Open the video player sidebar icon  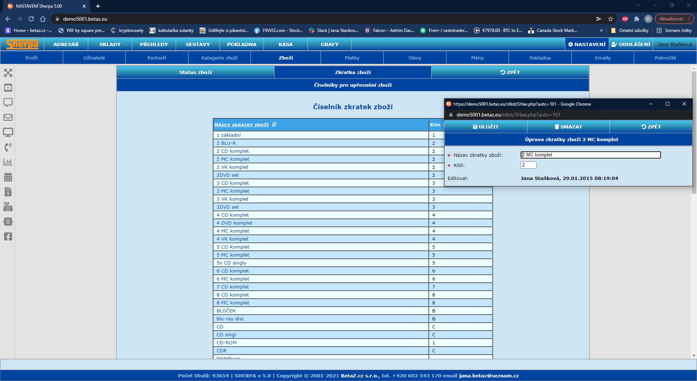8,88
